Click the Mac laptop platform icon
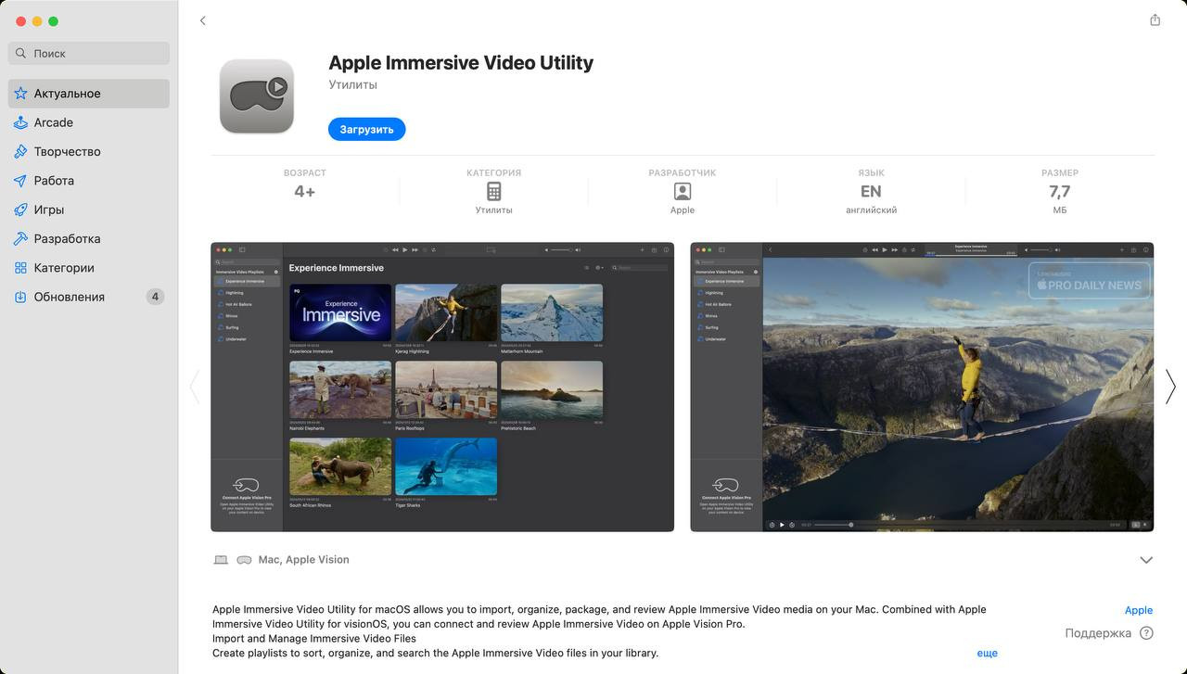This screenshot has width=1187, height=674. 221,560
